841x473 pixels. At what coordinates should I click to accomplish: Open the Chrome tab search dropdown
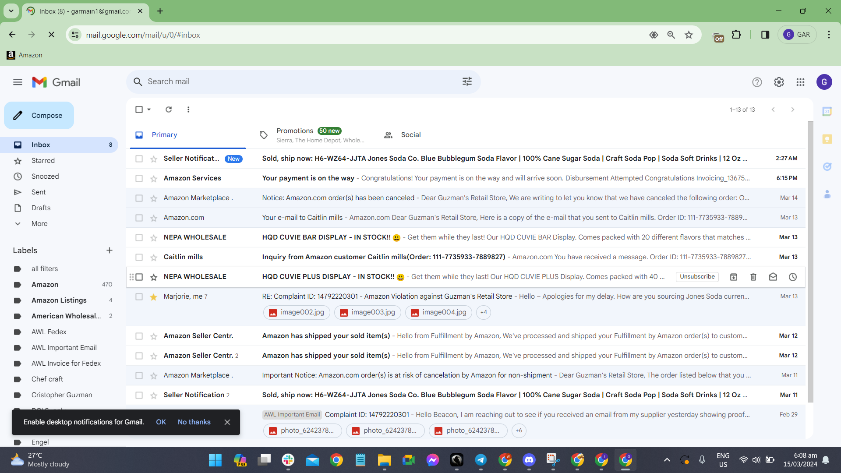(11, 11)
